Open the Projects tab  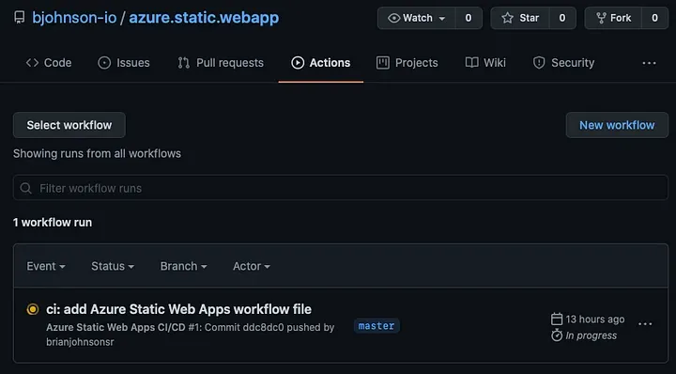tap(407, 63)
